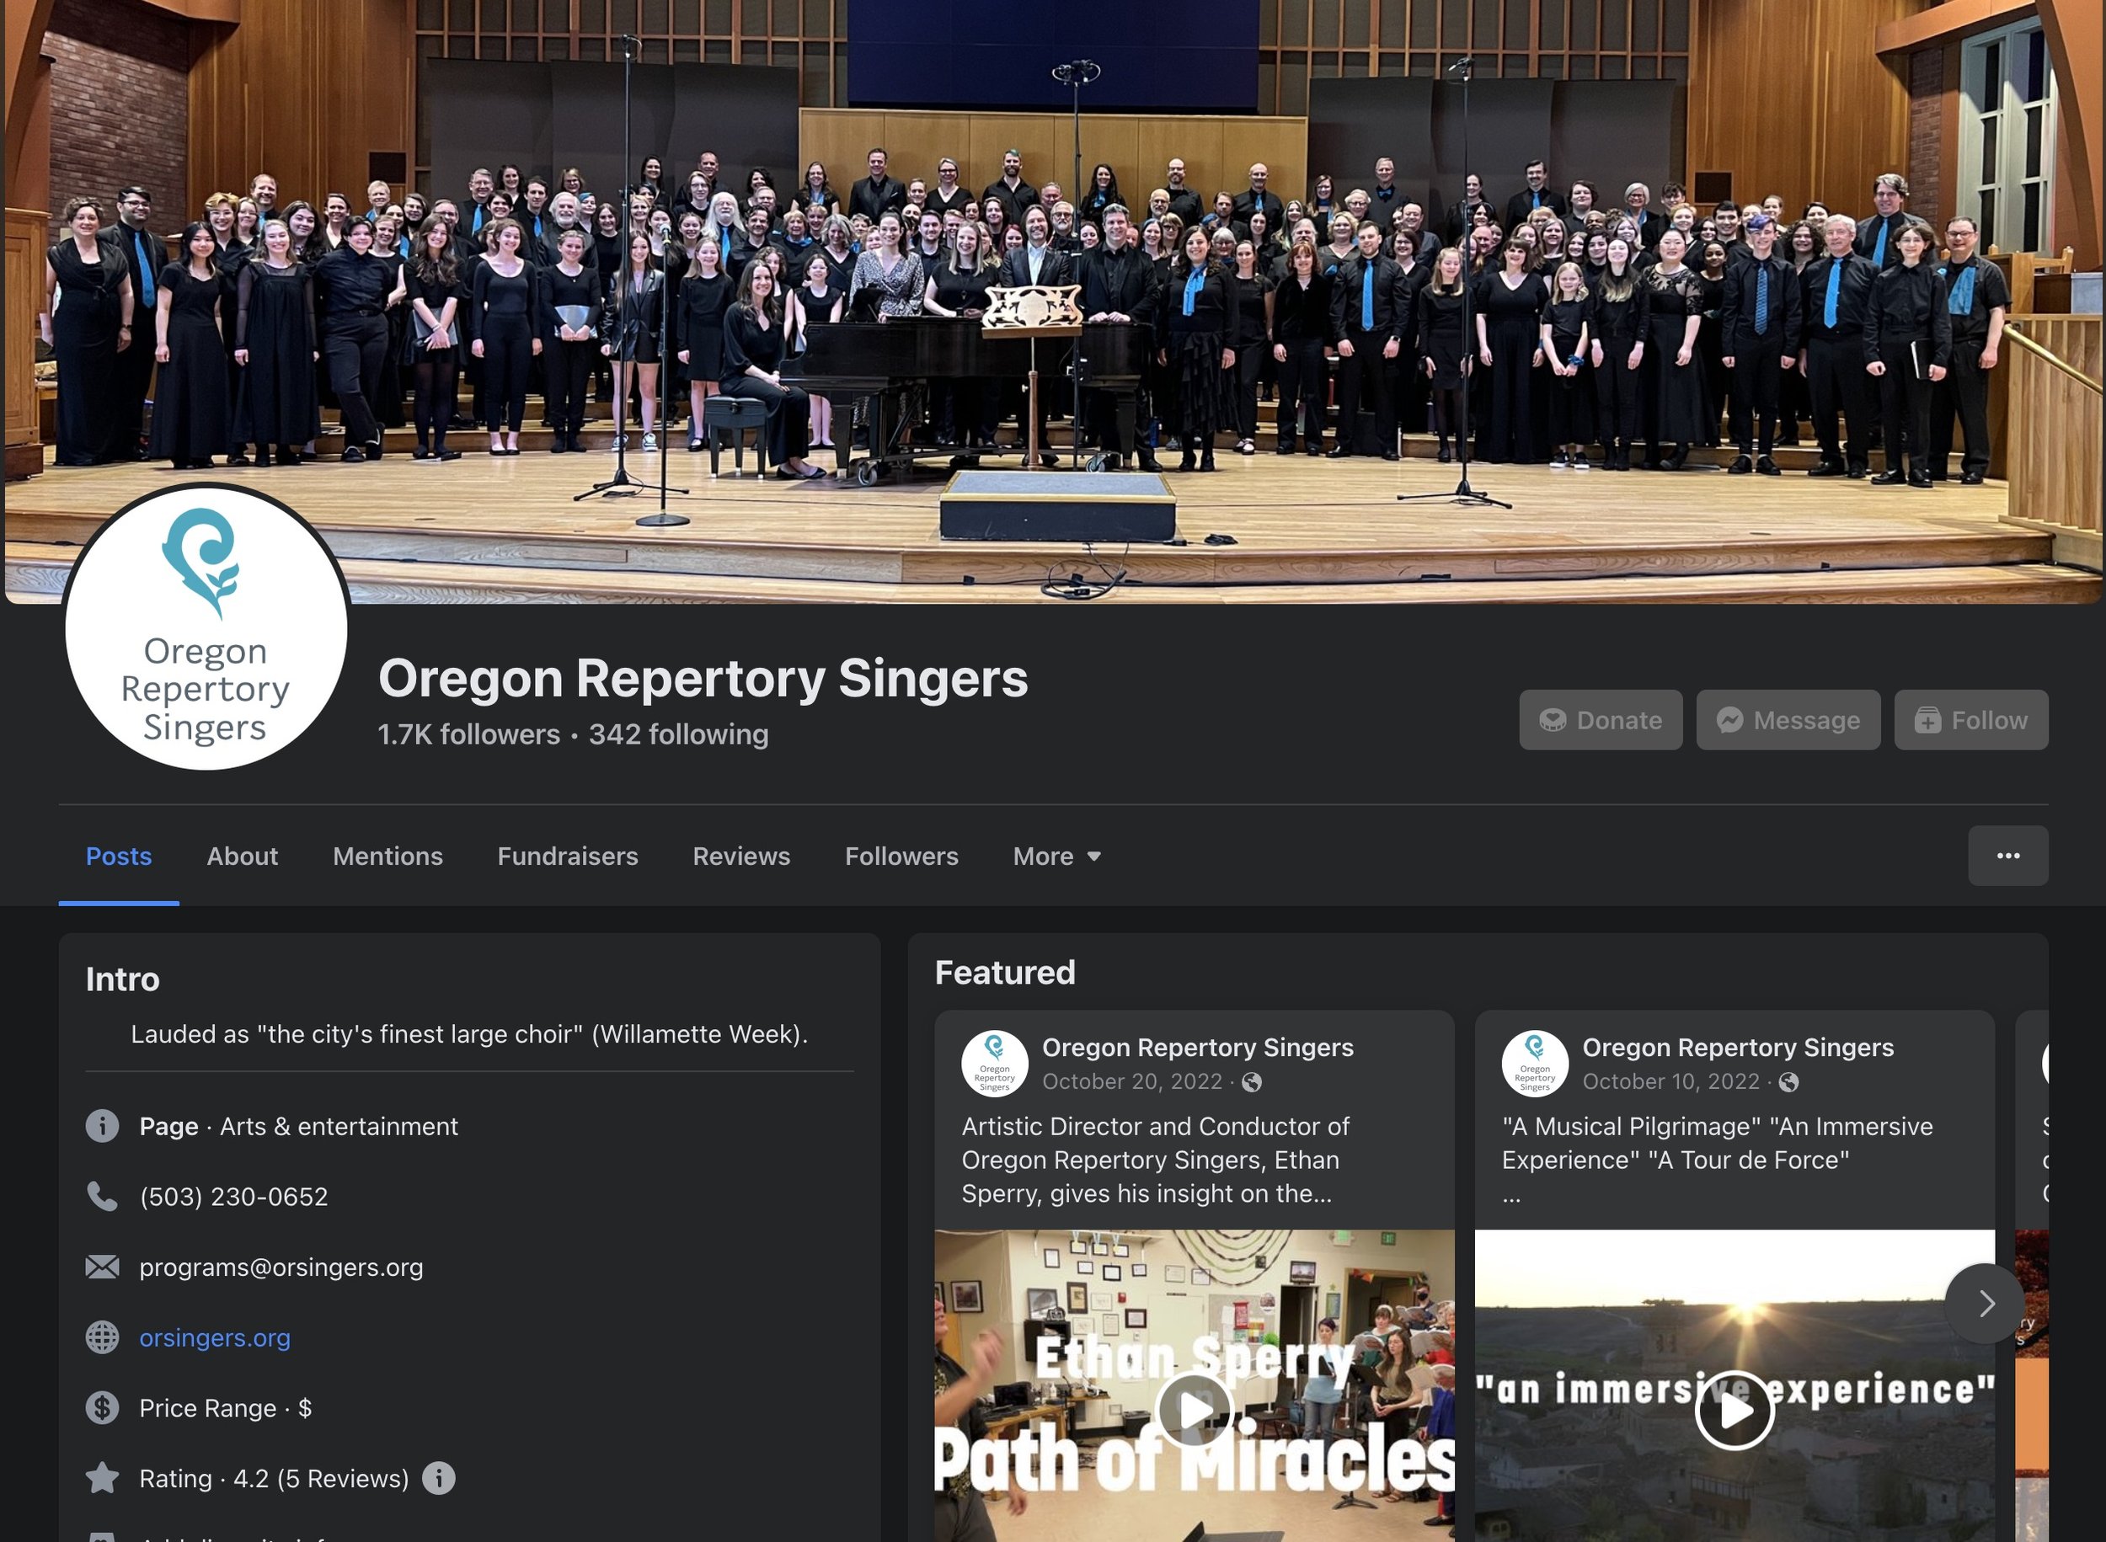Send a message via Message button
The width and height of the screenshot is (2106, 1542).
pos(1788,720)
